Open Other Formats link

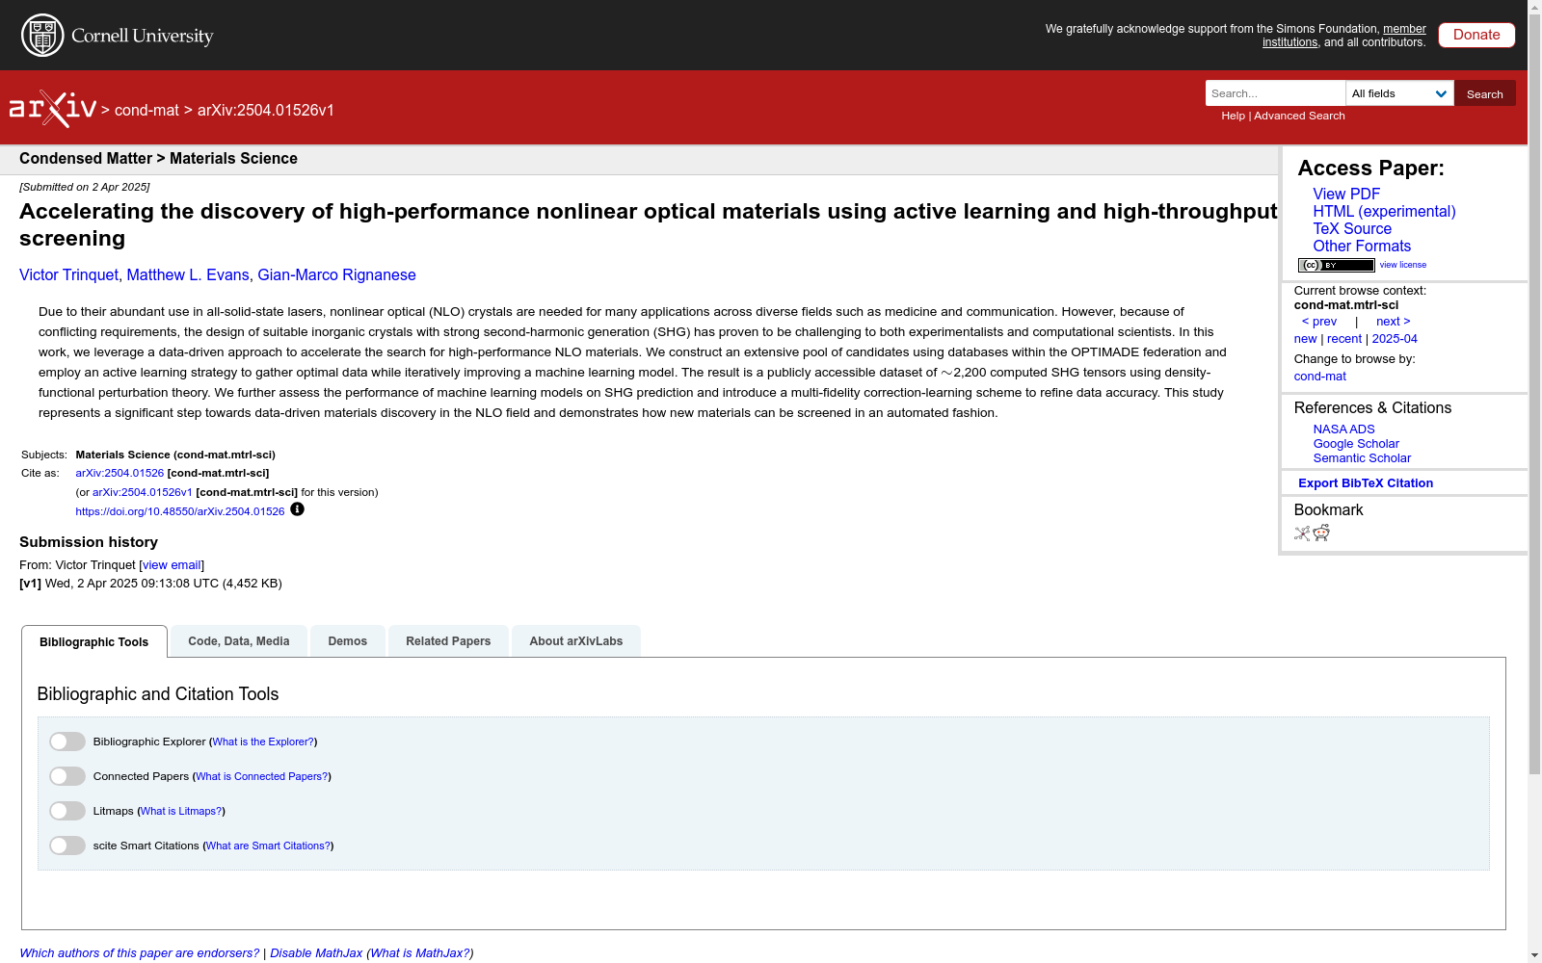tap(1362, 246)
